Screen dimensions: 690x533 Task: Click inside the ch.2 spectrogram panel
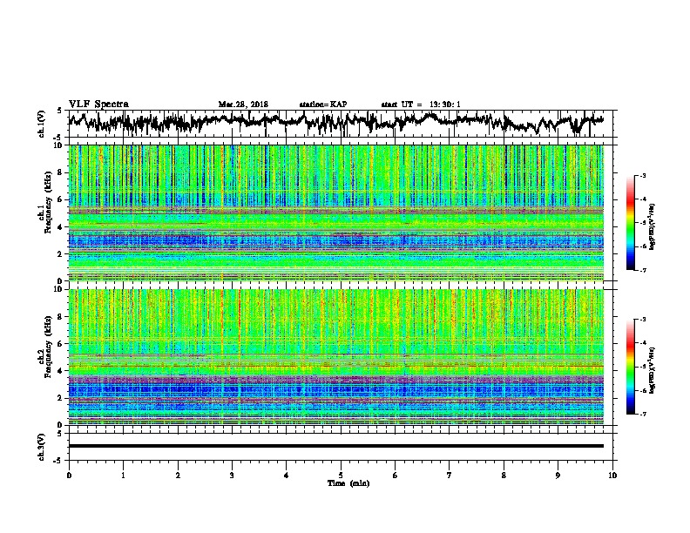[x=335, y=357]
